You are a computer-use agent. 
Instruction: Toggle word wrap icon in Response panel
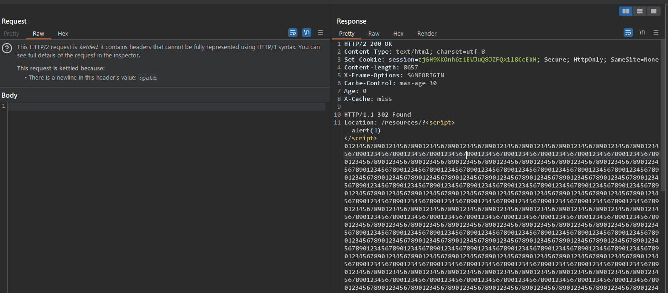(x=628, y=32)
